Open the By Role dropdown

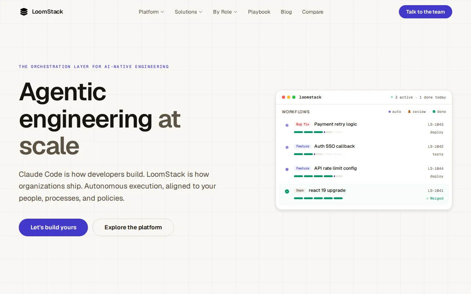click(x=225, y=12)
